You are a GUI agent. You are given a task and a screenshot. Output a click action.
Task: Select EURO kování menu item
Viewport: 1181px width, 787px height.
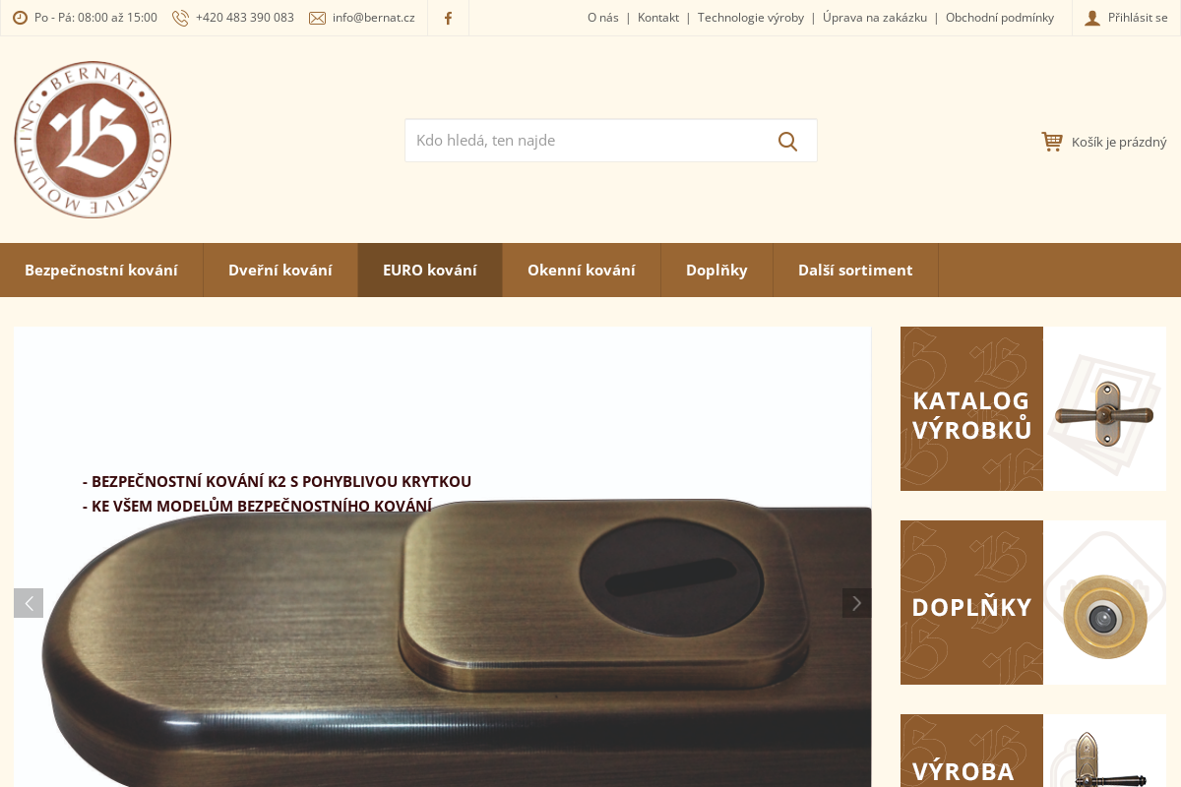click(x=430, y=270)
